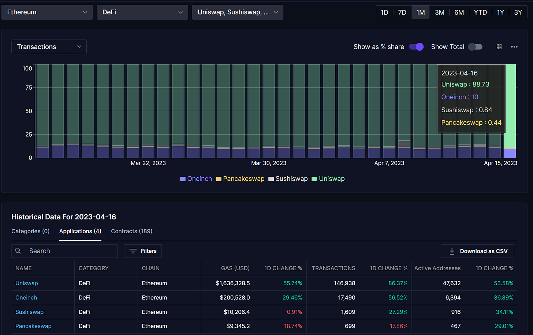Click the $1,636,328.5 gas value
Image resolution: width=533 pixels, height=335 pixels.
tap(233, 283)
